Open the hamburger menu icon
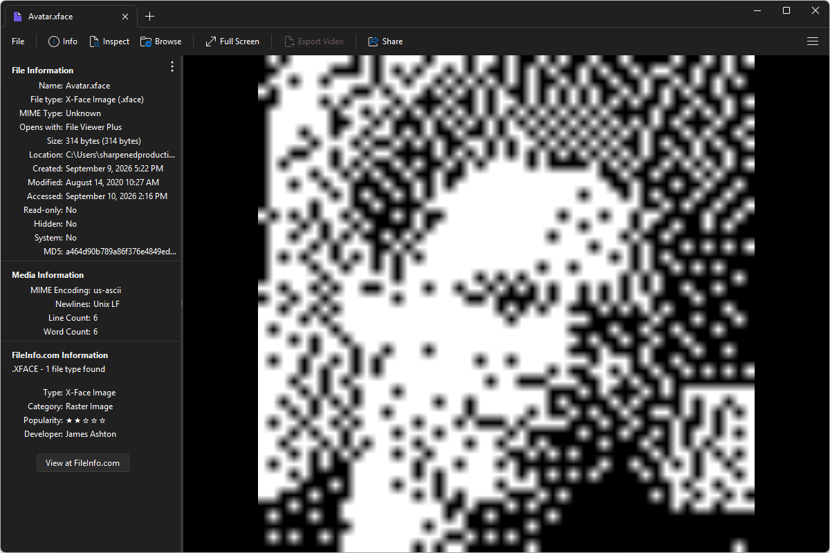The height and width of the screenshot is (553, 830). pyautogui.click(x=813, y=41)
